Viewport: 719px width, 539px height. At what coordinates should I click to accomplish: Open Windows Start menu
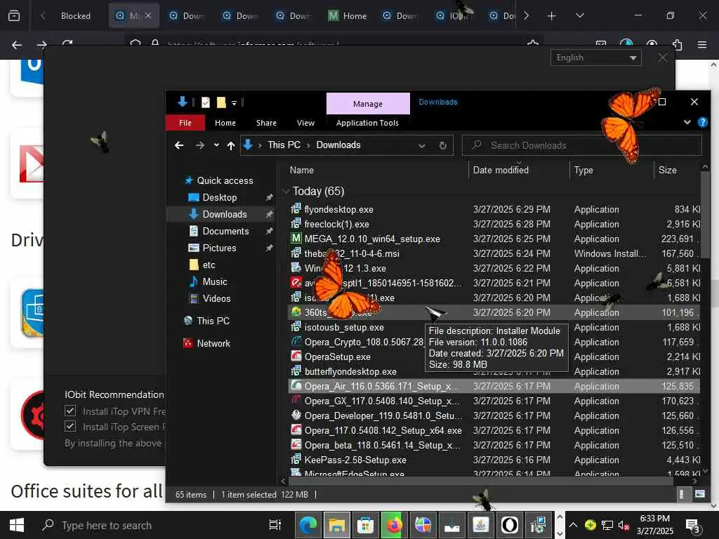point(17,525)
